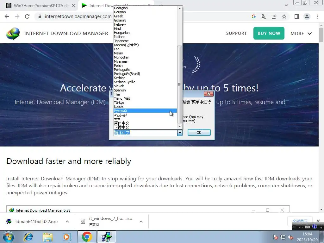Screen dimensions: 324x243
Task: Open Windows Explorer from taskbar
Action: pyautogui.click(x=47, y=237)
